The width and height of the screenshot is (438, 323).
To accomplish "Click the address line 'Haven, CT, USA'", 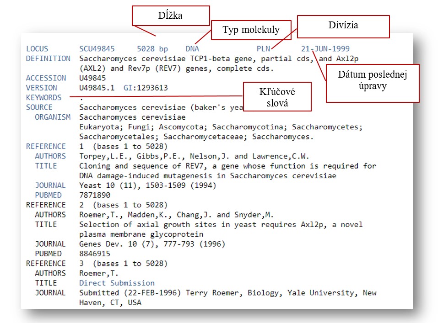I will (110, 303).
